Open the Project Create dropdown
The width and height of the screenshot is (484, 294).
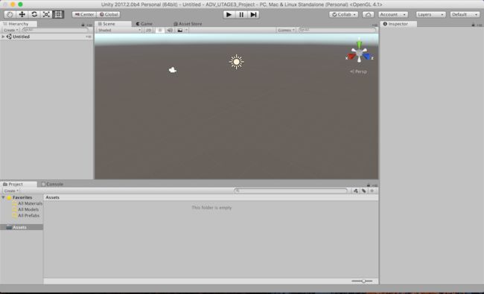click(x=11, y=191)
